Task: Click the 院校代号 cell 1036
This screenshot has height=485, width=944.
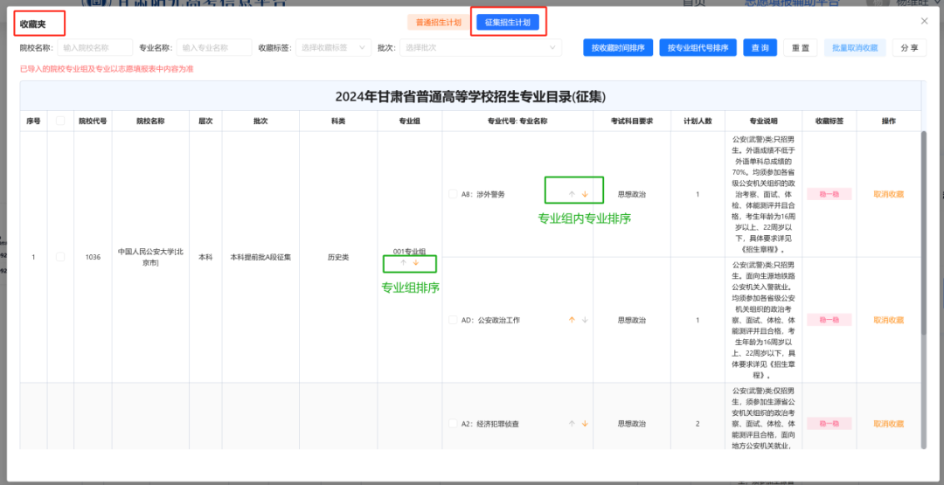Action: [93, 257]
